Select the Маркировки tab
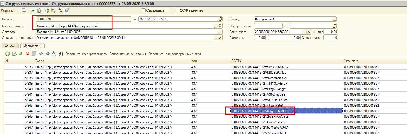 32,46
